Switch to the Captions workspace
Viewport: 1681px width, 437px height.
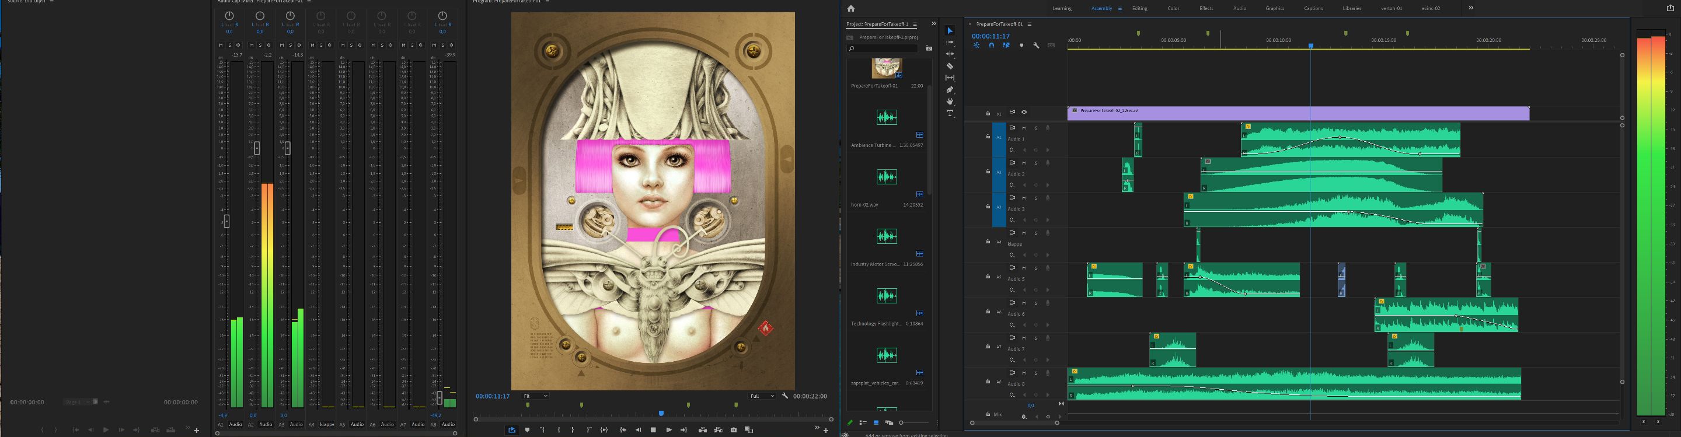pyautogui.click(x=1314, y=9)
